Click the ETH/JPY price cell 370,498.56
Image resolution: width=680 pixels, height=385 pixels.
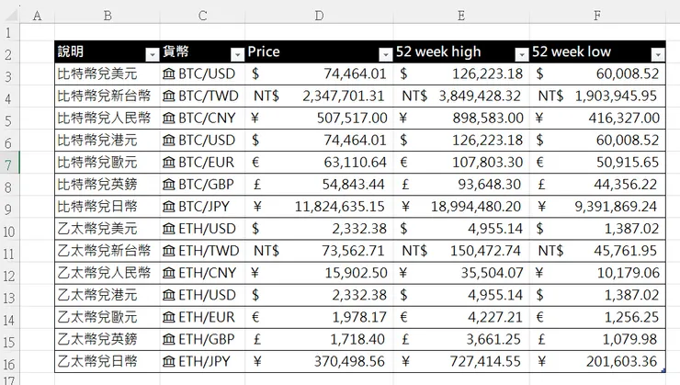point(320,362)
